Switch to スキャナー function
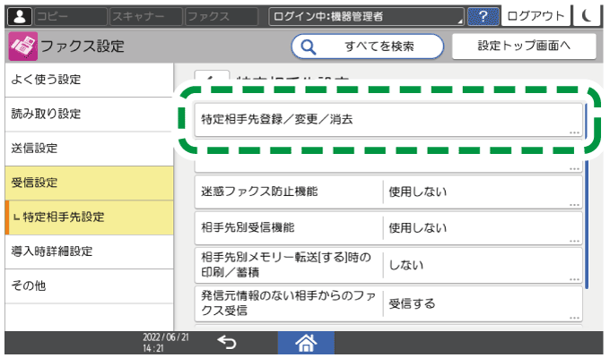This screenshot has height=358, width=610. point(146,16)
